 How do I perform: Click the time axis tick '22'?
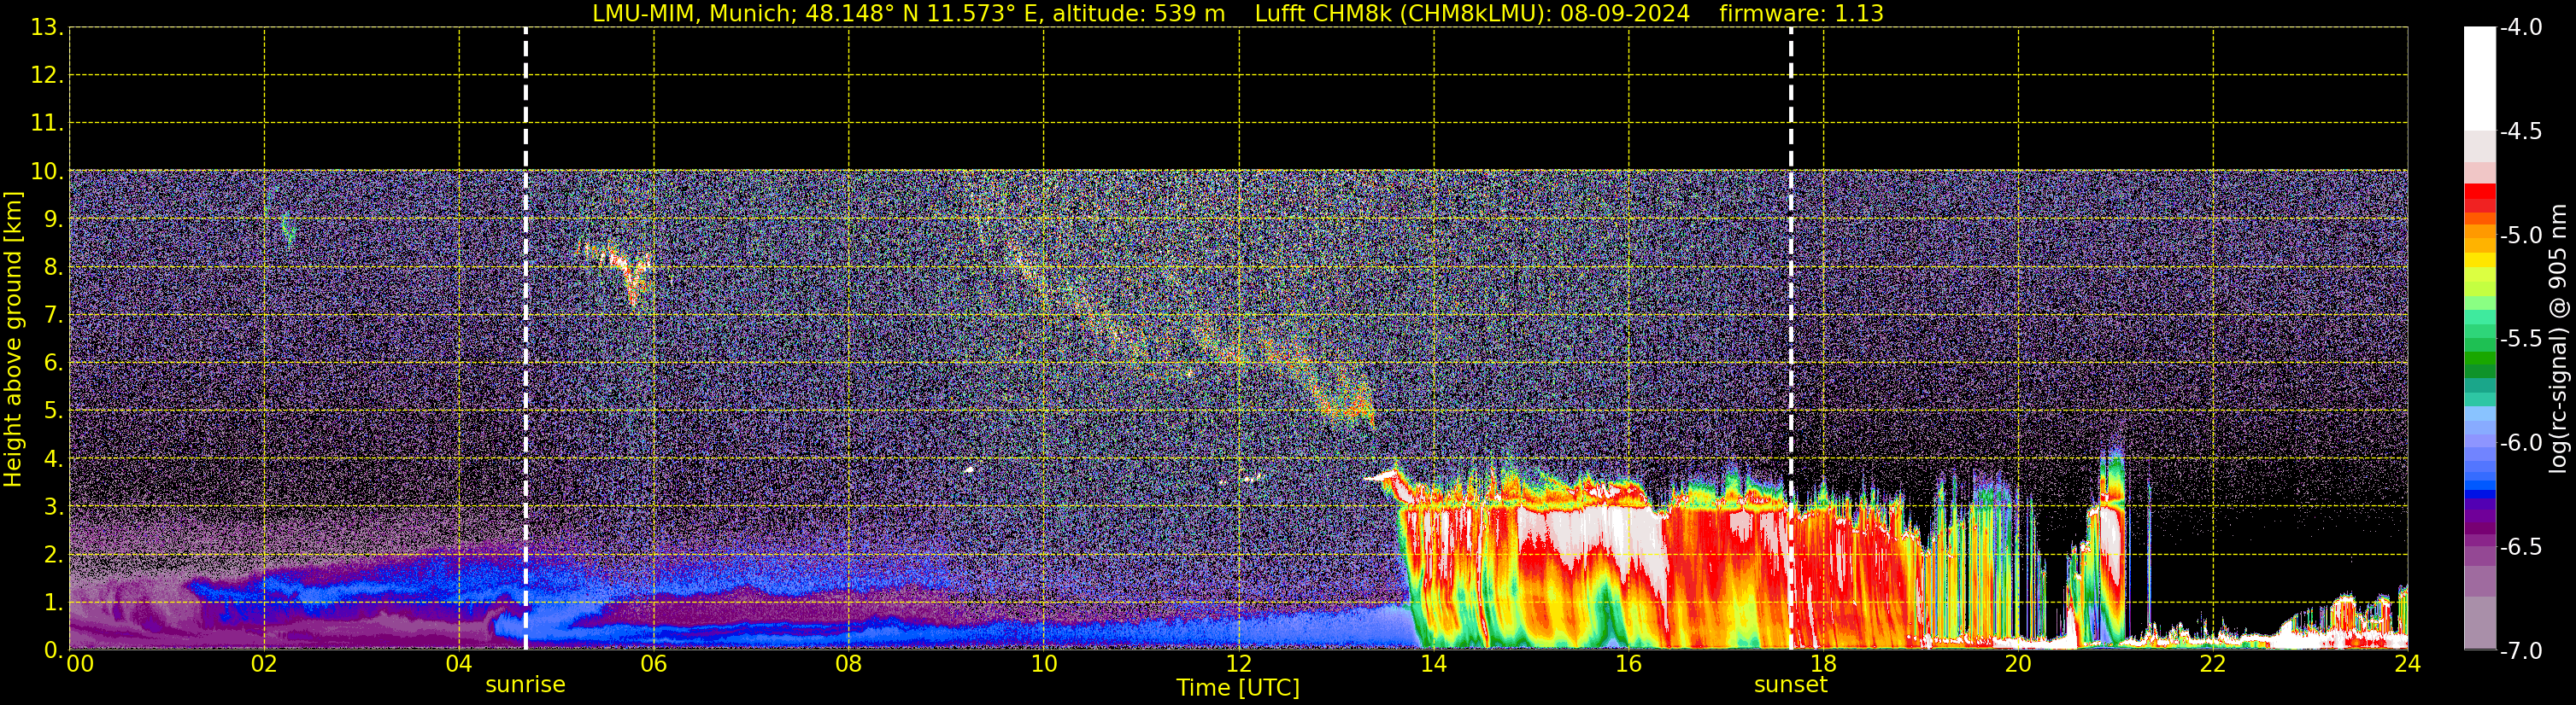tap(2213, 664)
